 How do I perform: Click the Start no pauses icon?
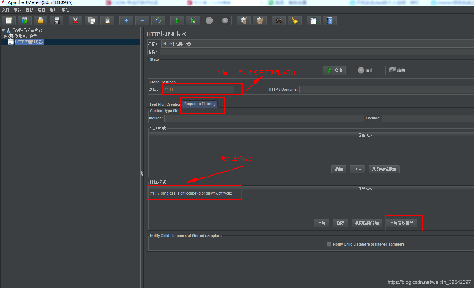193,20
